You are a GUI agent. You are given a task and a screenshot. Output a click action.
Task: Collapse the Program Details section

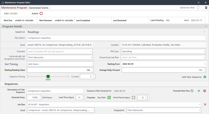(x=206, y=26)
